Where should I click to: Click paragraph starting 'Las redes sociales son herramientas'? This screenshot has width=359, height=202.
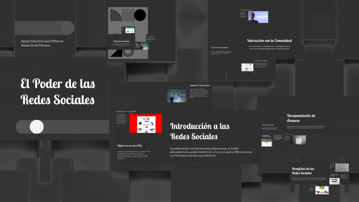tap(211, 152)
